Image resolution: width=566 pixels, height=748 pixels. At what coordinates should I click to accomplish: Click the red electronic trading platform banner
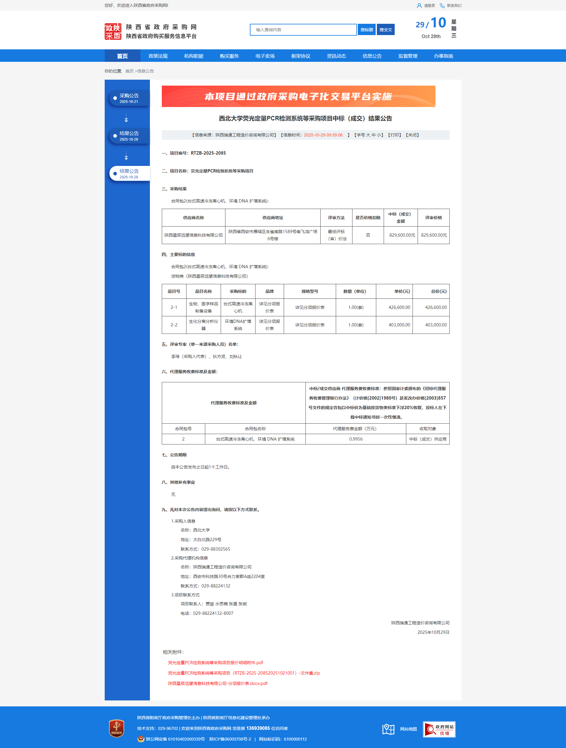(298, 96)
